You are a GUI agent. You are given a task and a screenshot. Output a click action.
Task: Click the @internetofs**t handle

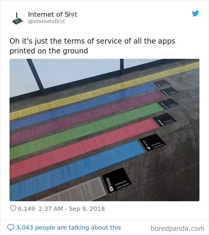pos(46,21)
